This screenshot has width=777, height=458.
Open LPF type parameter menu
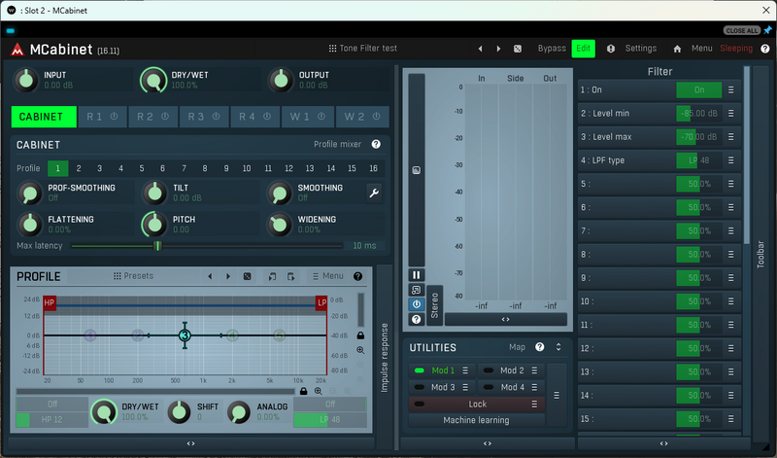pos(731,160)
